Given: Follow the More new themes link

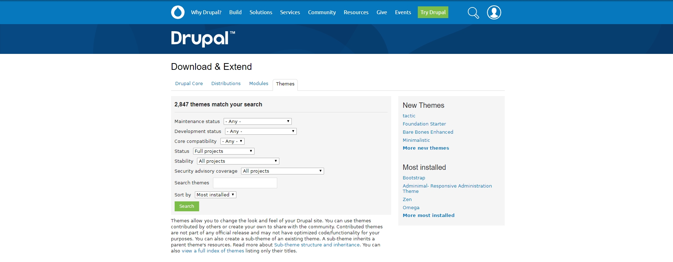Looking at the screenshot, I should tap(426, 148).
